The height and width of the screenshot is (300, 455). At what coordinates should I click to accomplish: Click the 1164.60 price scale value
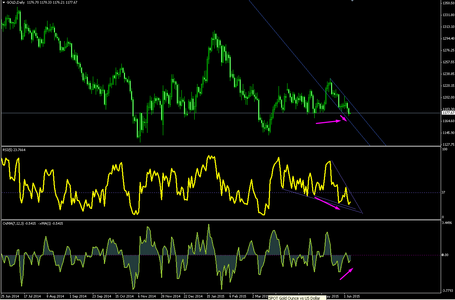tap(448, 121)
